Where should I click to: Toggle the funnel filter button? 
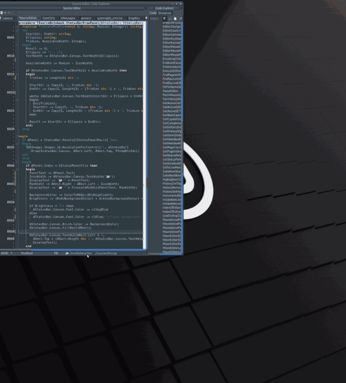(164, 19)
